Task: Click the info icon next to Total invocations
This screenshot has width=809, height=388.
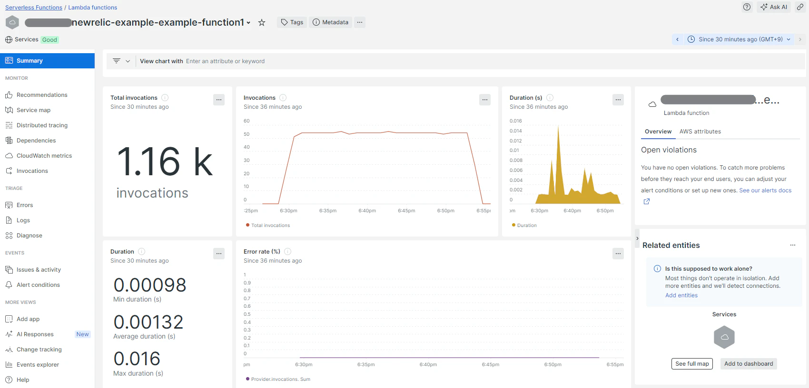Action: (165, 98)
